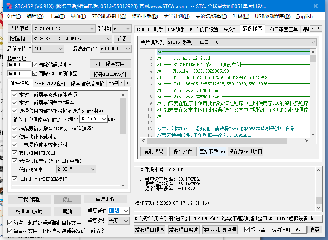Click code view horizontal scroll left arrow
Viewport: 328px width, 240px height.
click(x=143, y=141)
